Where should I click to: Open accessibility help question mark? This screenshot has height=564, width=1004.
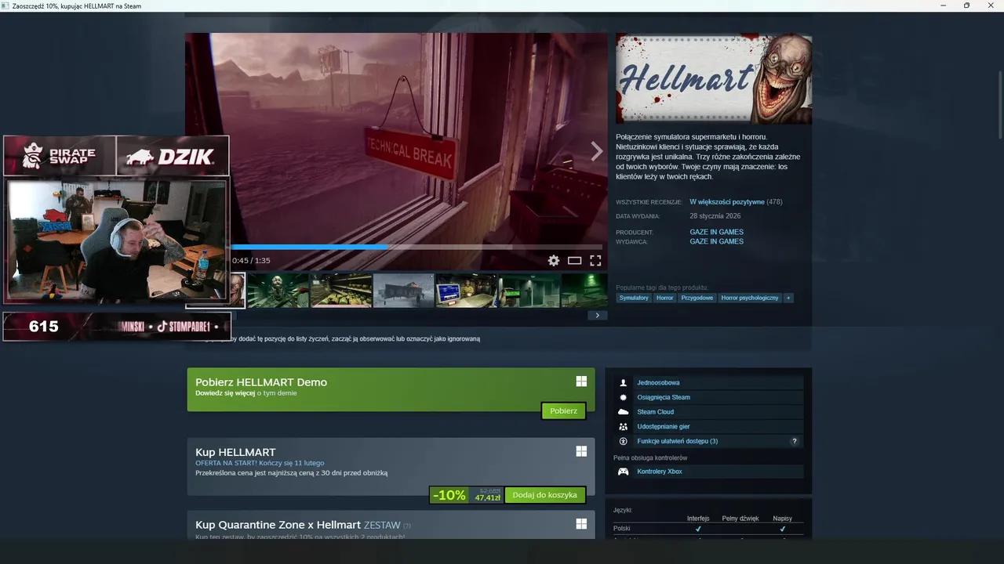coord(795,441)
